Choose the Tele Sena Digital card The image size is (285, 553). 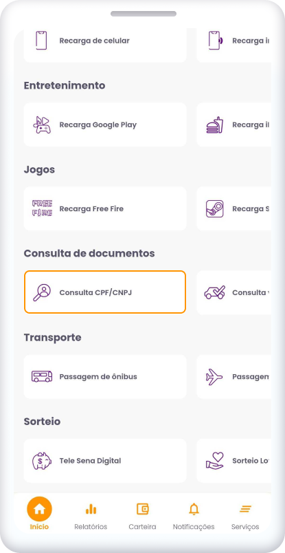tap(105, 461)
